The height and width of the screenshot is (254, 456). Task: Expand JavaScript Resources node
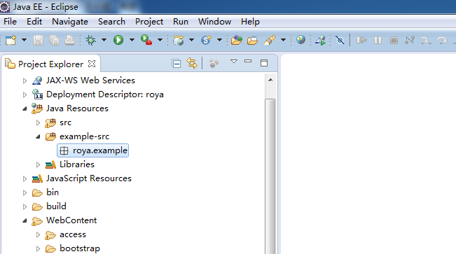click(25, 178)
